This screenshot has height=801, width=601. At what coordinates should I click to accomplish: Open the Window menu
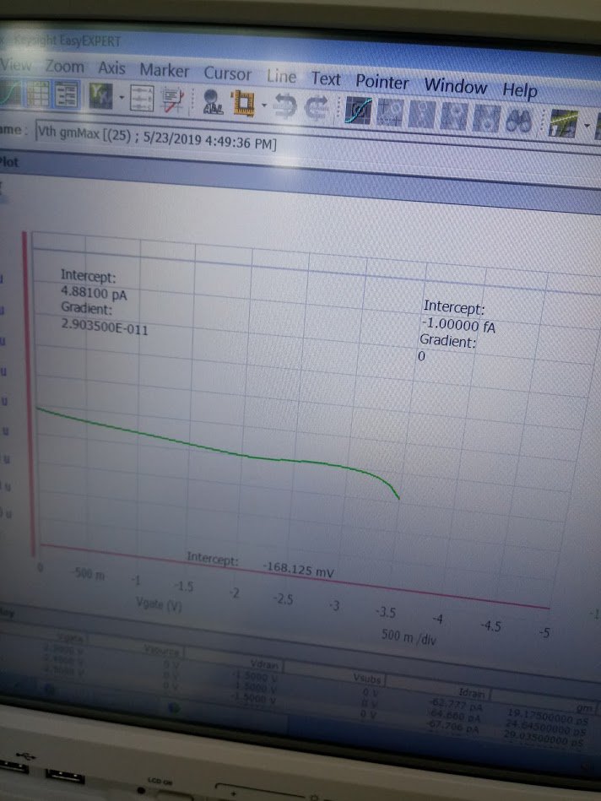455,85
